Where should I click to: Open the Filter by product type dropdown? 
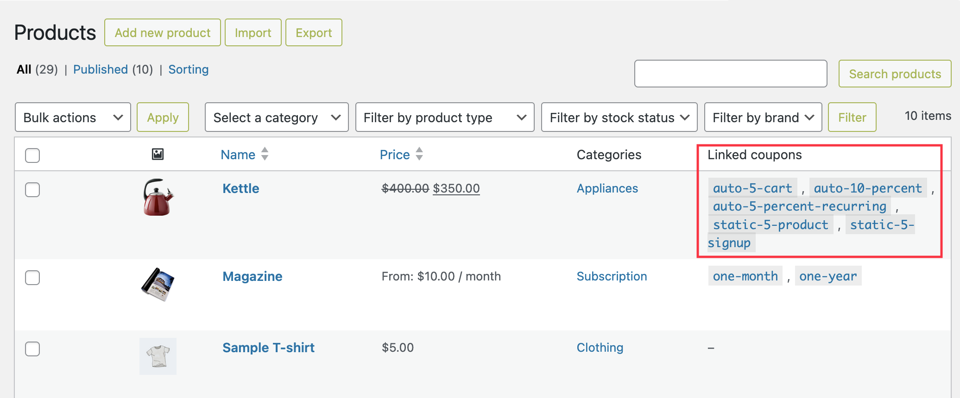(444, 118)
